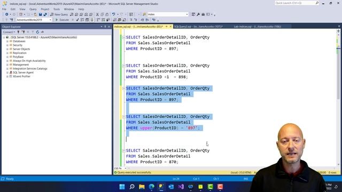The height and width of the screenshot is (192, 342).
Task: Click the New Query toolbar button
Action: [x=59, y=14]
